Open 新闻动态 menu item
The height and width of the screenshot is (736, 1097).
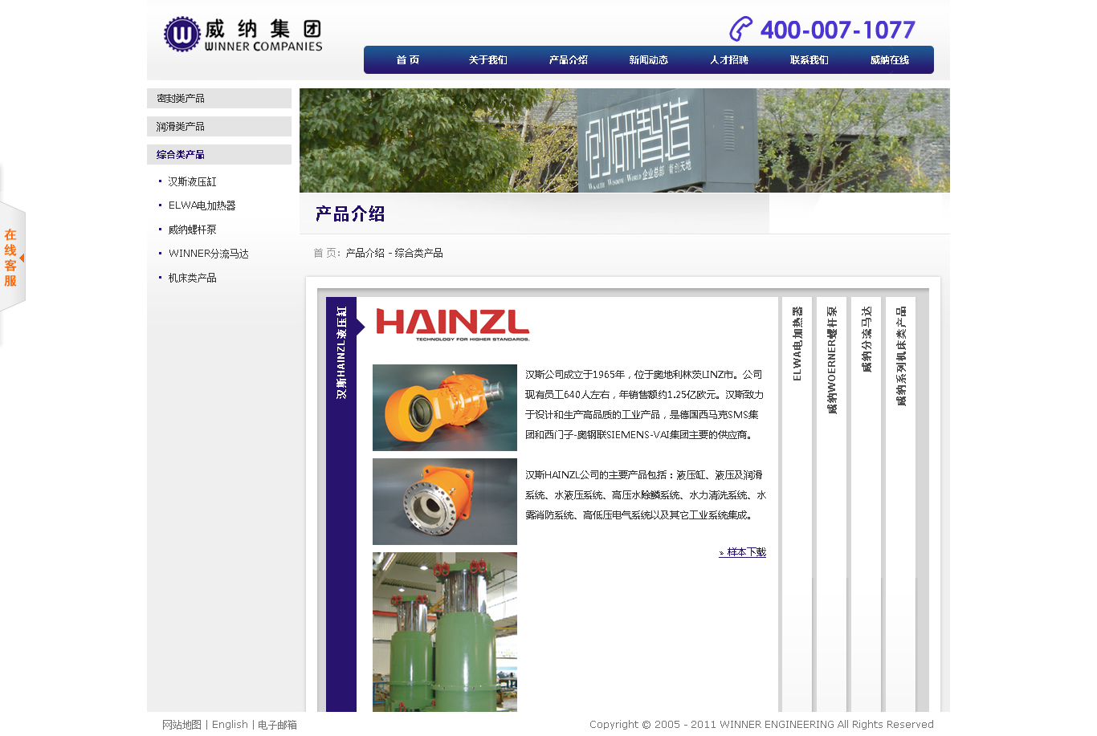648,60
